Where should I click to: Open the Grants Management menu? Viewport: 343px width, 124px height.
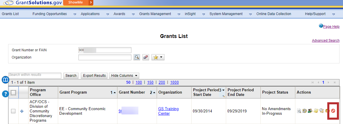point(155,14)
